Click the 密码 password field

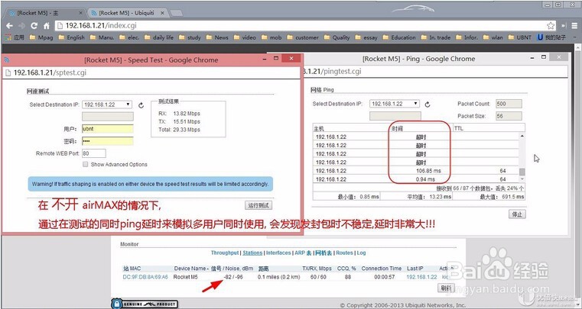pos(108,141)
